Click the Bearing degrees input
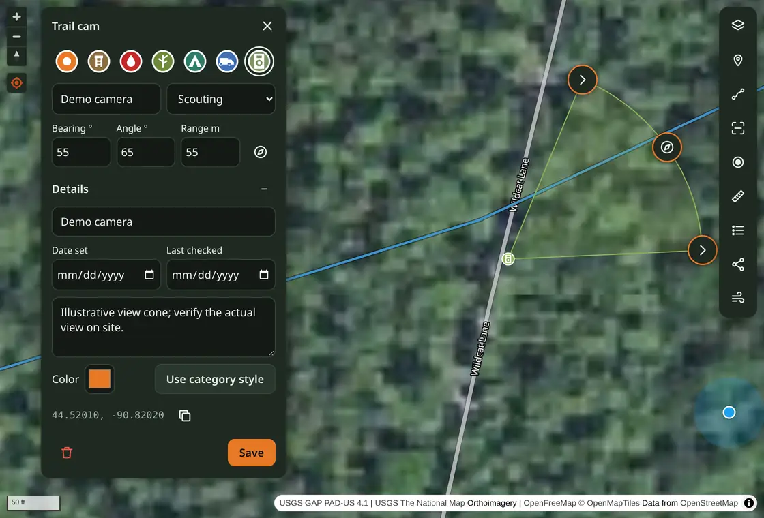This screenshot has width=764, height=518. click(x=81, y=153)
